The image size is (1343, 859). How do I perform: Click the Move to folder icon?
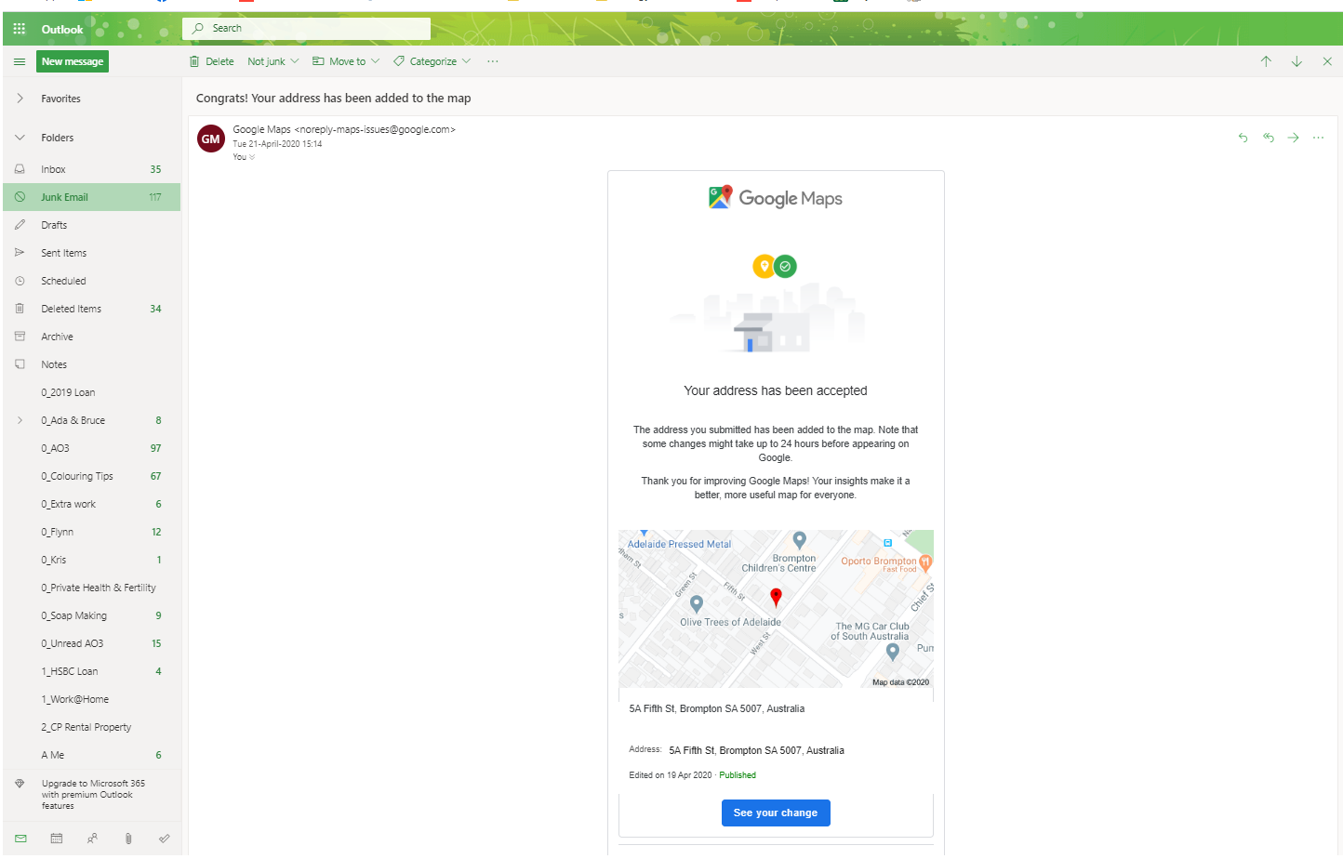point(318,61)
